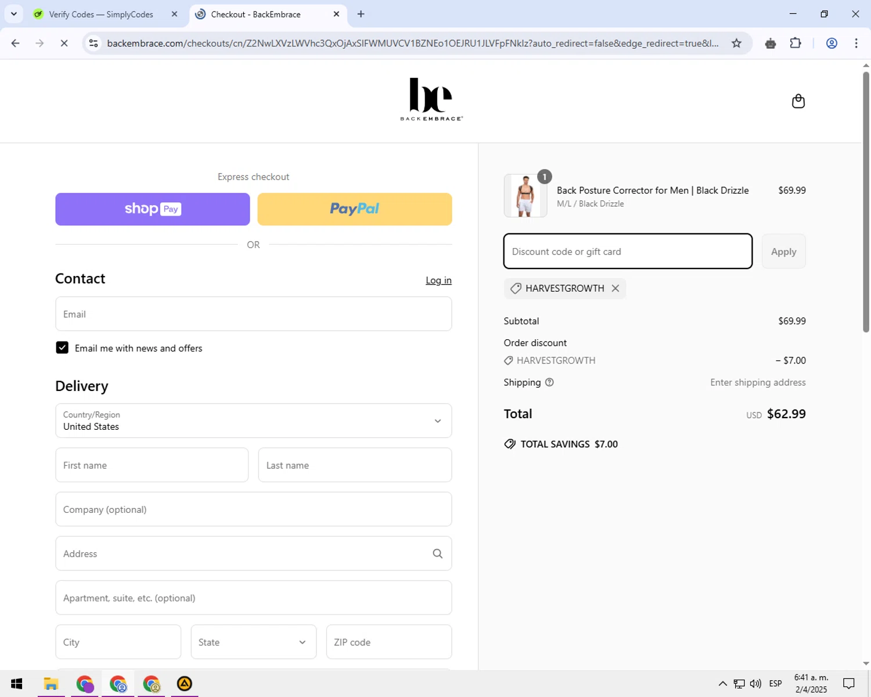Click the address search magnifier icon
The image size is (871, 697).
pos(438,554)
